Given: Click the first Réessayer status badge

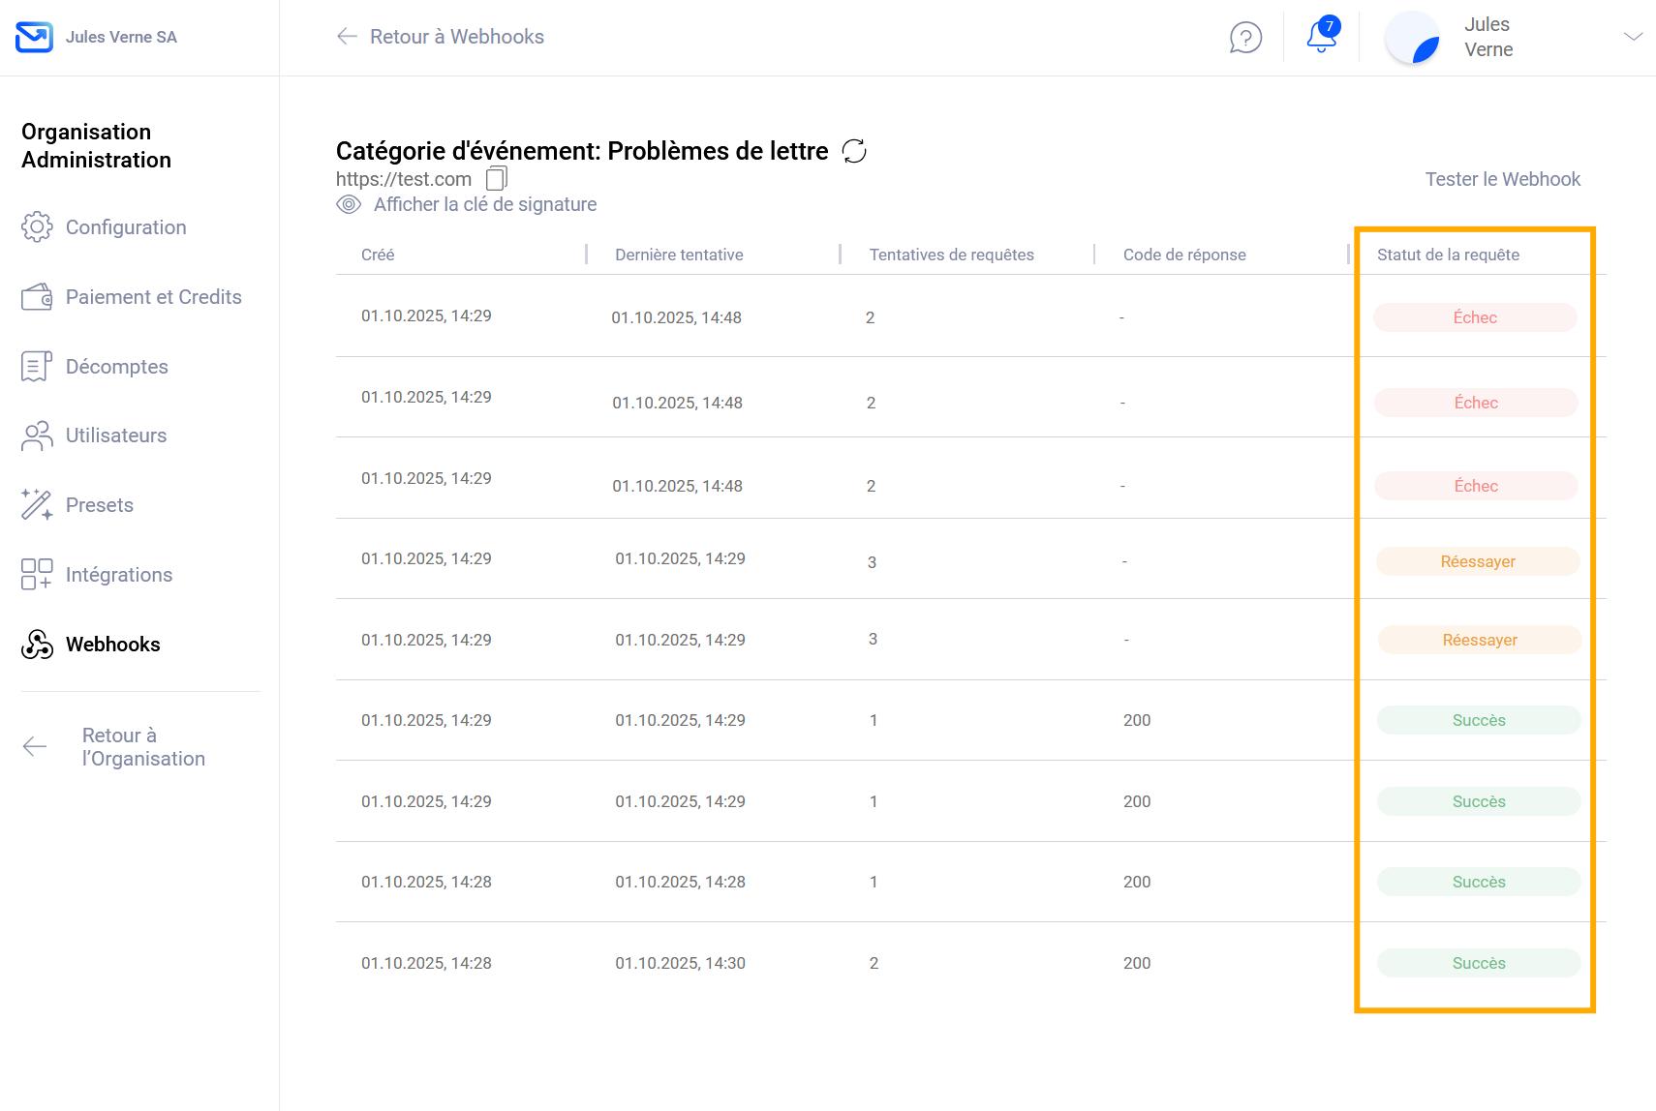Looking at the screenshot, I should pos(1478,561).
